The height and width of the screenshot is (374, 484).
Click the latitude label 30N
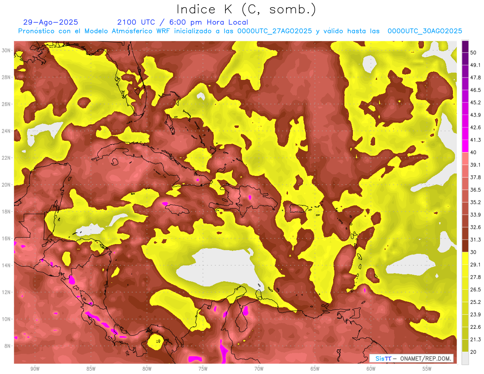coord(6,50)
